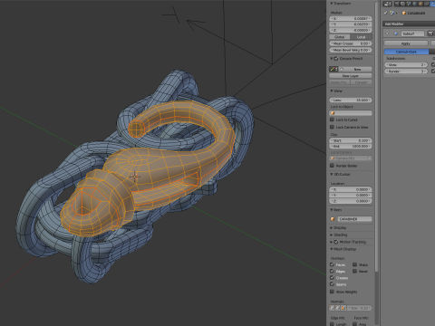Enable the Show Weights checkbox

click(x=332, y=292)
